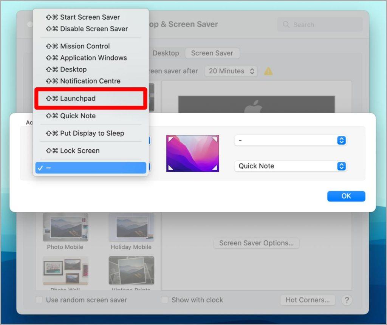Screen dimensions: 387x325
Task: Select Notification Centre menu entry
Action: (x=91, y=81)
